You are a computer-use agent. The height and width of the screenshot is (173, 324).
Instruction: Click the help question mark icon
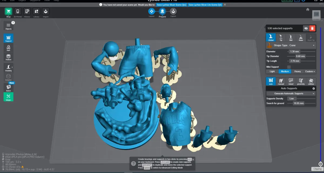133,164
